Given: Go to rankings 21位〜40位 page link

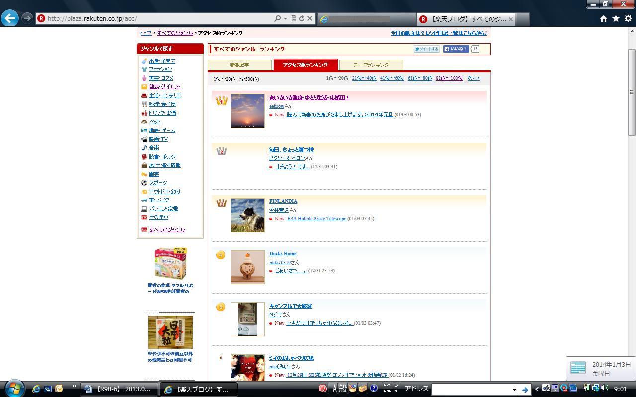Looking at the screenshot, I should coord(364,78).
